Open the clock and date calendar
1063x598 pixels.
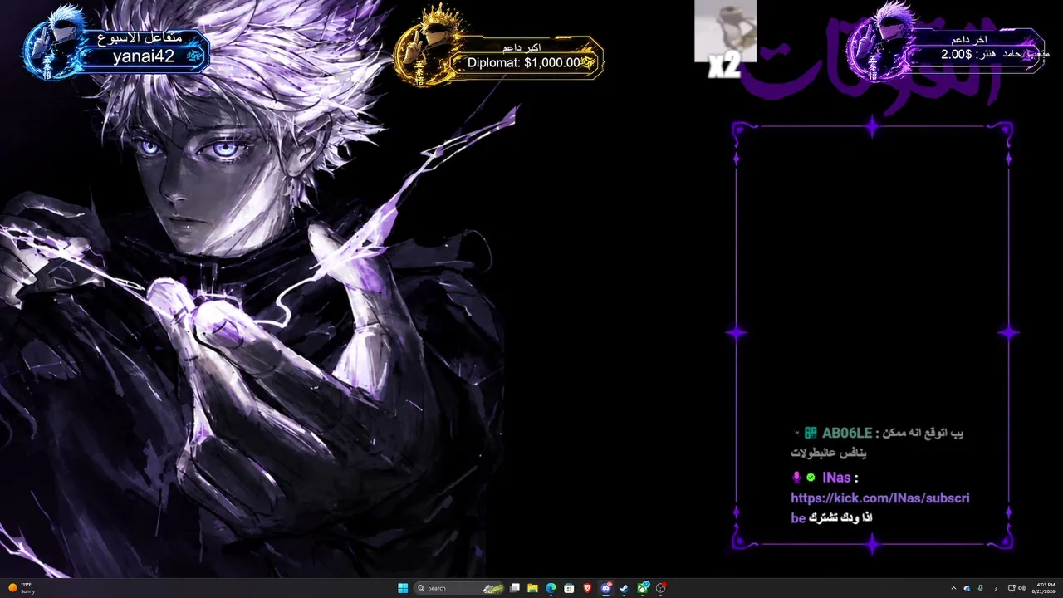click(x=1043, y=588)
